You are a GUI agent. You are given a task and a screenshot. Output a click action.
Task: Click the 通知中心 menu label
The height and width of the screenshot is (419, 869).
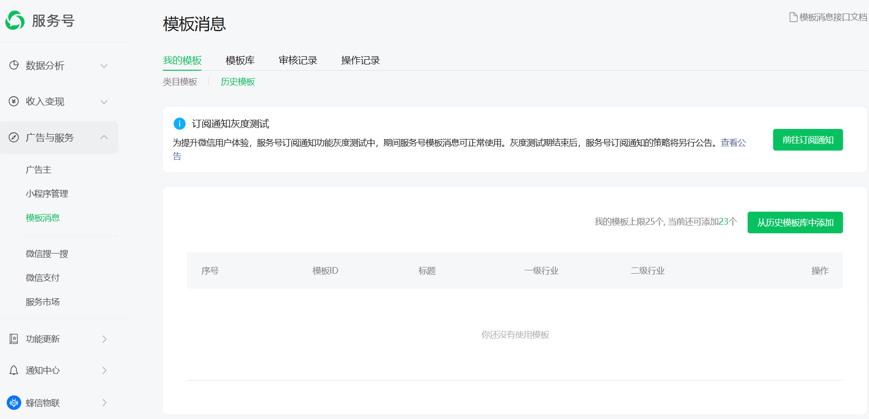coord(43,370)
